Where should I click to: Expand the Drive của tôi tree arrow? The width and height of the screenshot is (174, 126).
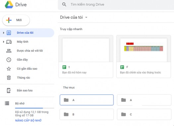click(x=4, y=33)
